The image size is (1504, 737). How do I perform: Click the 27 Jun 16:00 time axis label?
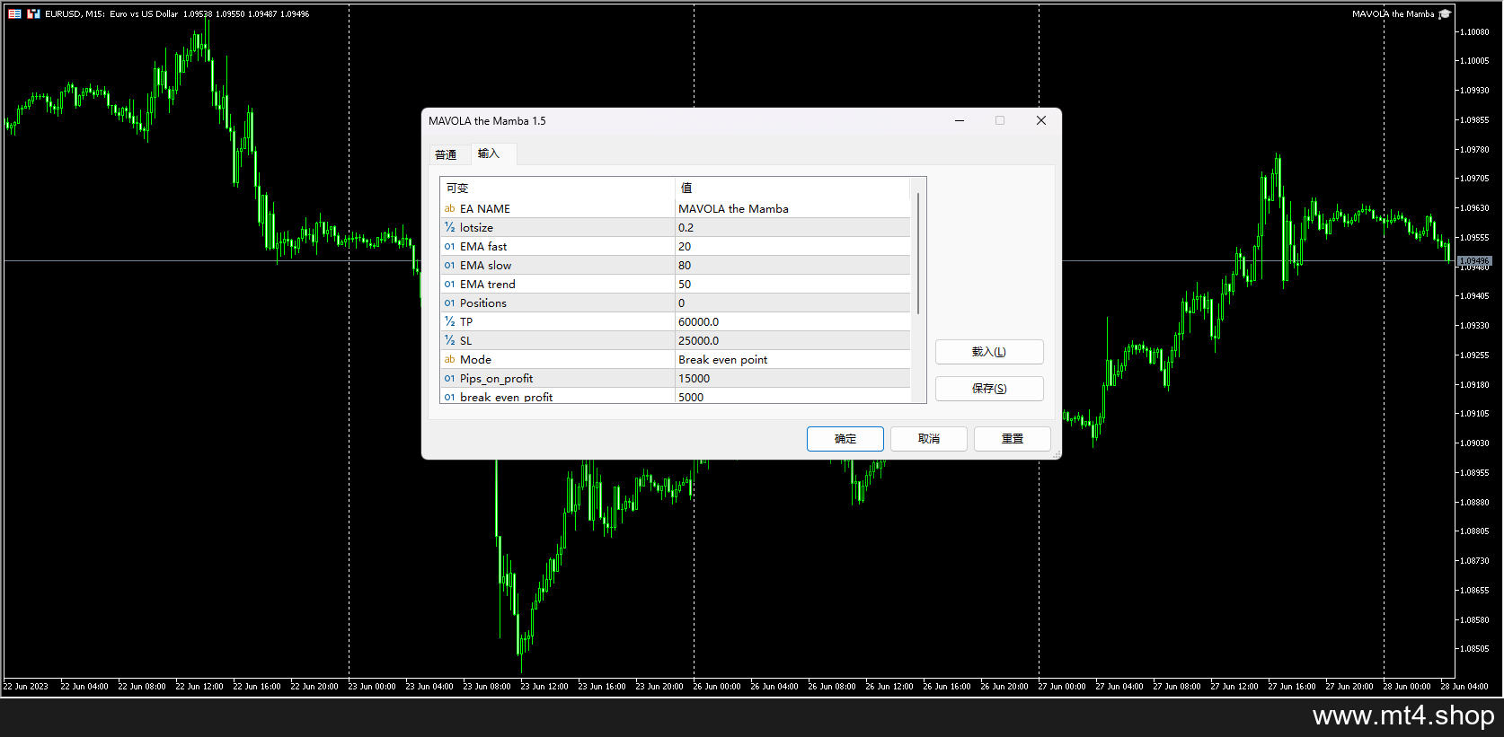(x=1292, y=687)
